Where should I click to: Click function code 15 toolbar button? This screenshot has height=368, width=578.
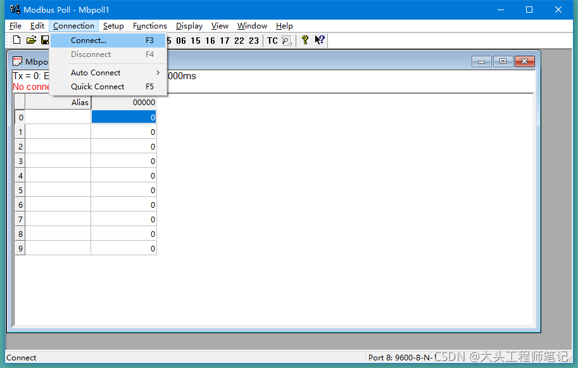pos(196,41)
